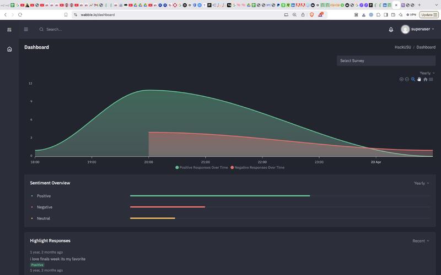Click the browser Update button
The height and width of the screenshot is (275, 441).
point(429,15)
